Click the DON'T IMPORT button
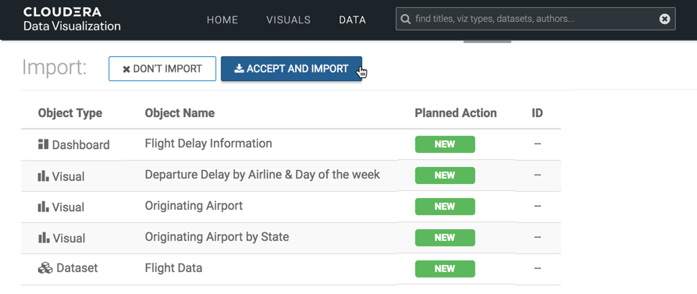 [x=162, y=69]
